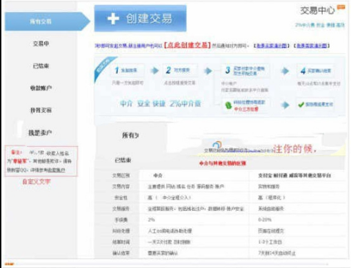The width and height of the screenshot is (351, 268).
Task: Click the red comparison table title
Action: point(223,163)
